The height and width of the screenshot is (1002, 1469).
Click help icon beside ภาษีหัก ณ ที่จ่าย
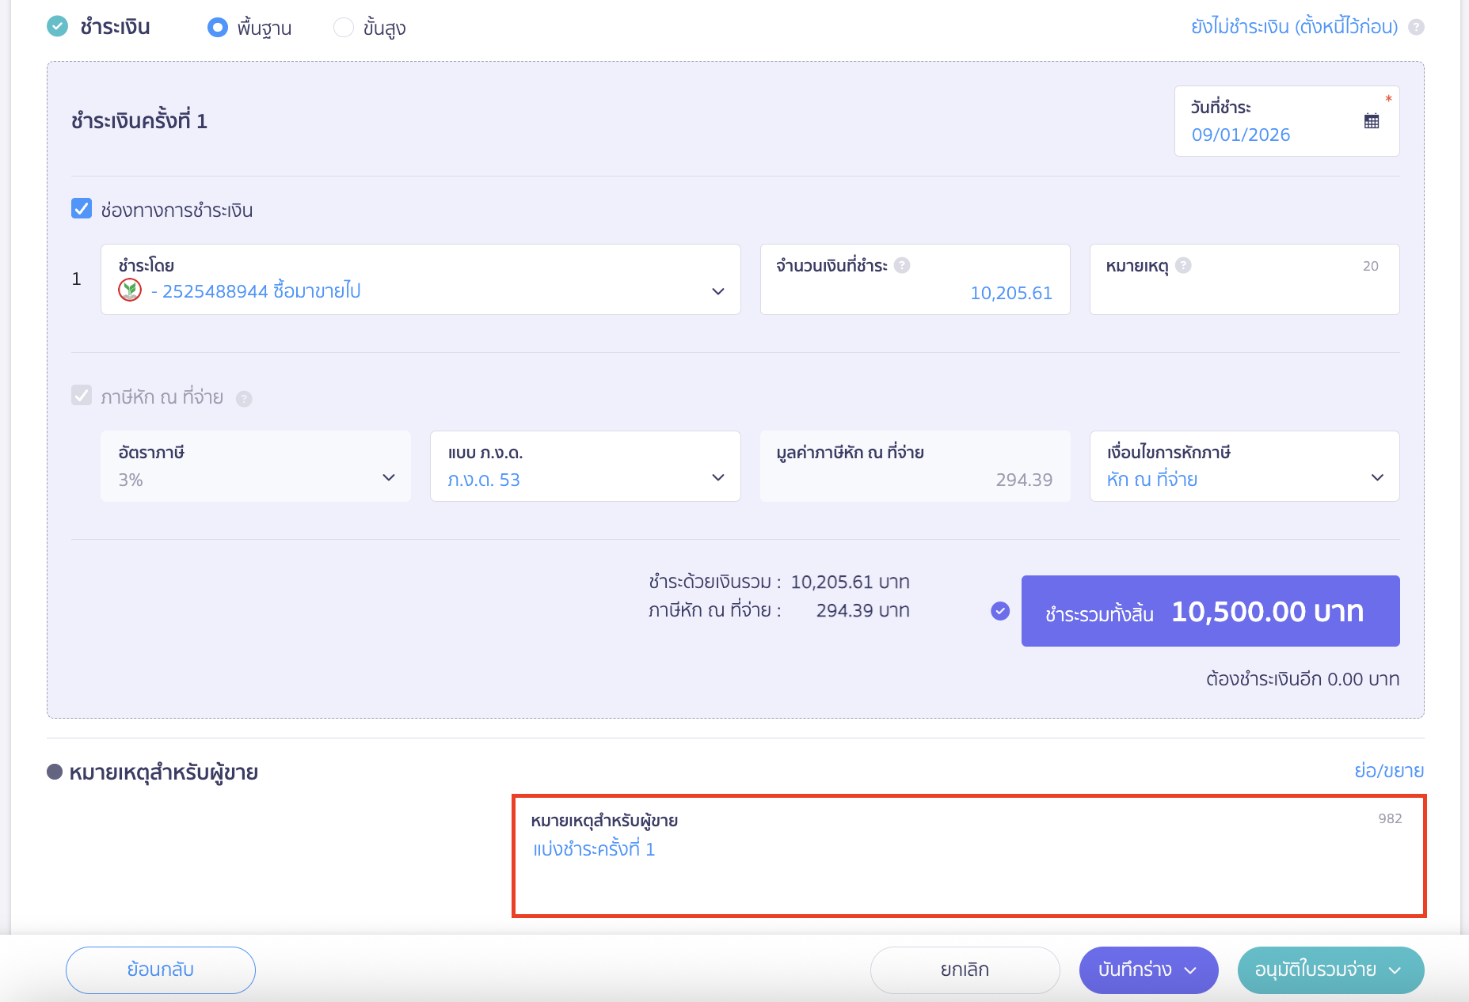click(244, 399)
